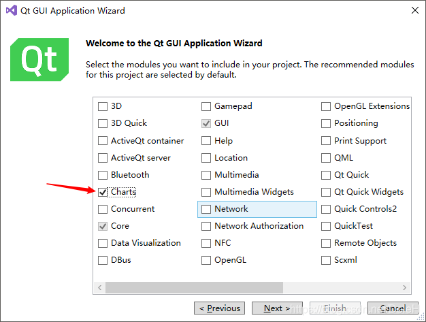Tick the Concurrent checkbox
The height and width of the screenshot is (322, 426).
(103, 209)
